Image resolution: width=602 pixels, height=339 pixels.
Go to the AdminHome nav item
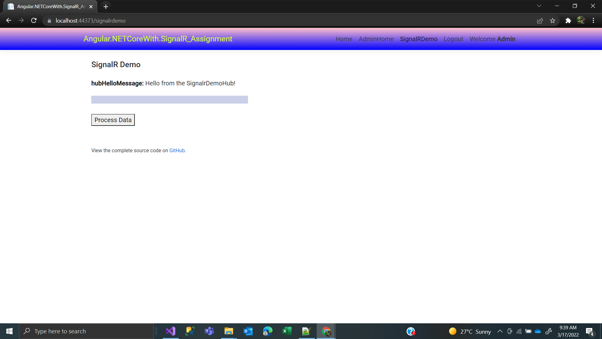376,39
